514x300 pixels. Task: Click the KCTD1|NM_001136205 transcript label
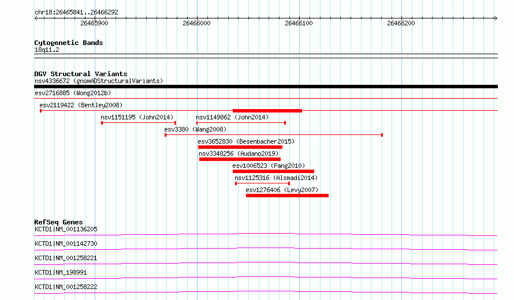tap(66, 229)
